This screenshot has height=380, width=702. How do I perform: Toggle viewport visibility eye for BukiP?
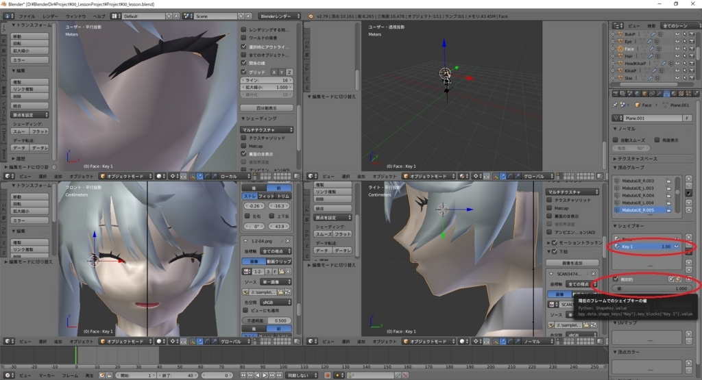[x=677, y=34]
